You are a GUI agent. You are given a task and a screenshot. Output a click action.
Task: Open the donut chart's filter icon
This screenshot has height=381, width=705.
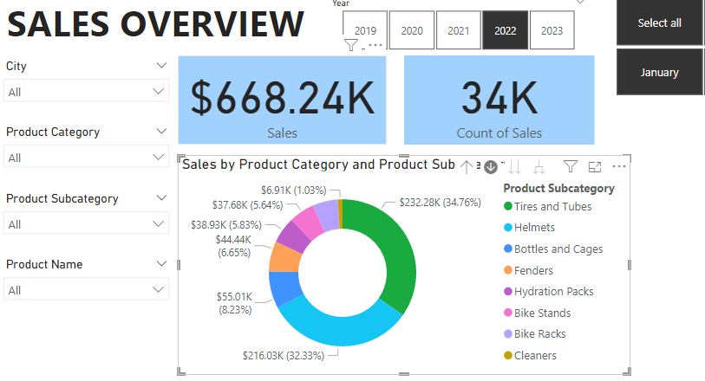coord(570,167)
